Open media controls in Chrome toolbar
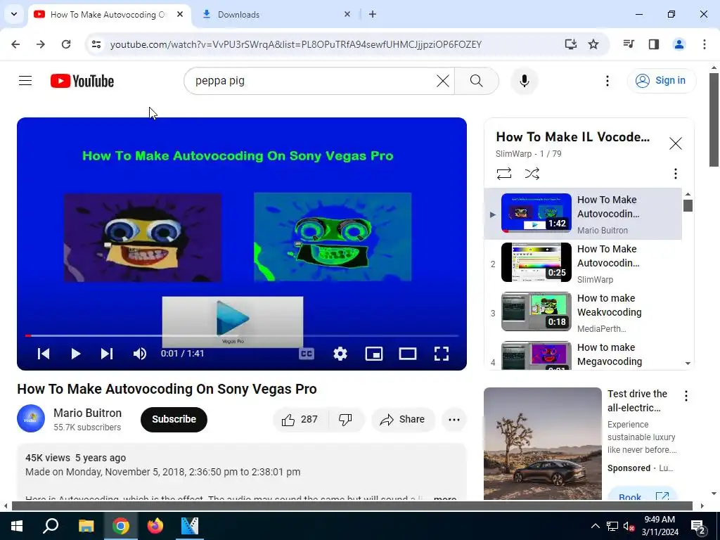The height and width of the screenshot is (540, 720). (x=629, y=44)
